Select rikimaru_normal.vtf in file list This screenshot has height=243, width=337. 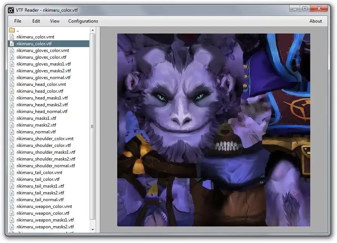(36, 132)
